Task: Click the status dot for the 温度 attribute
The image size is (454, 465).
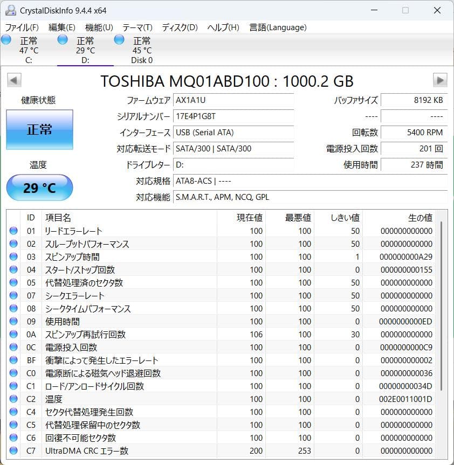Action: [13, 399]
